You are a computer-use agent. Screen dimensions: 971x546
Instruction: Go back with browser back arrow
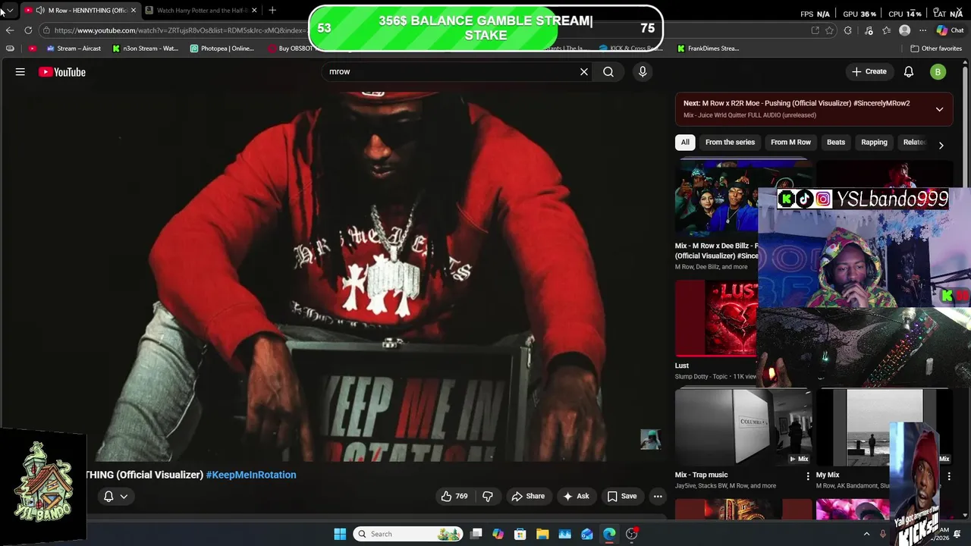tap(10, 30)
